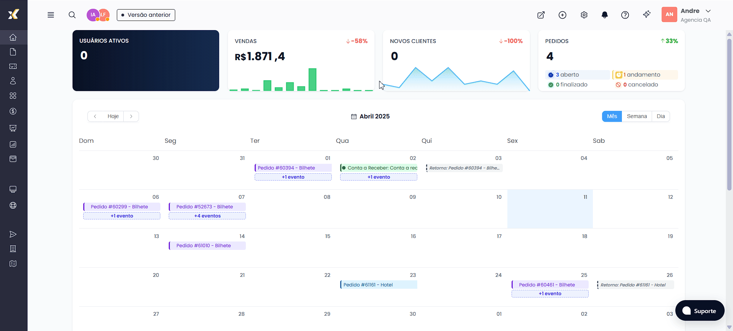Expand the Andre user account dropdown
Viewport: 733px width, 331px height.
[708, 11]
